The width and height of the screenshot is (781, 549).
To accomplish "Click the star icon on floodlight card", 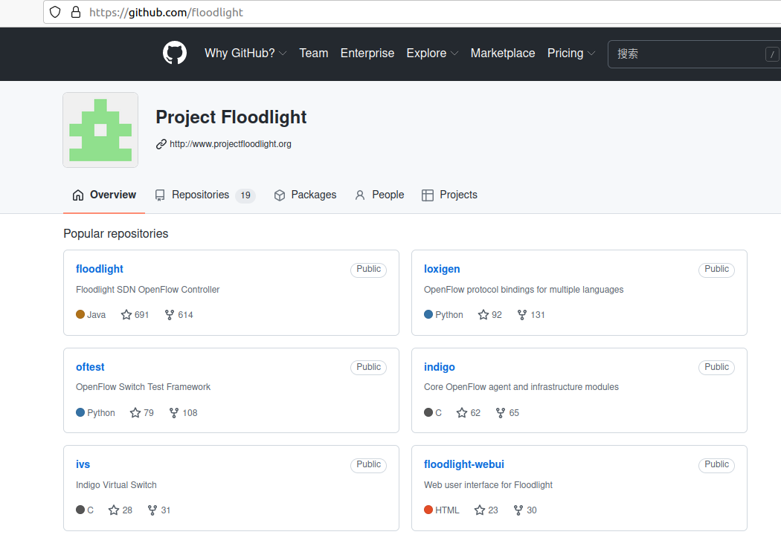I will click(x=126, y=315).
